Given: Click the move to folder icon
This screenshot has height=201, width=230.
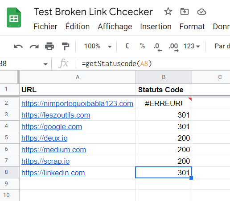Looking at the screenshot, I should coord(185,12).
